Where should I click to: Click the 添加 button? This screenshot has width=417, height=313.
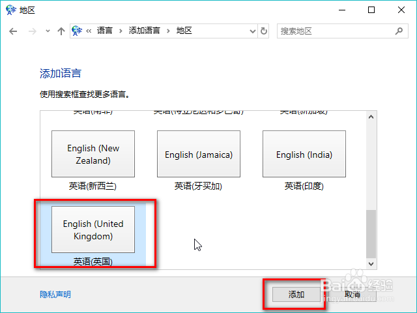(x=296, y=294)
